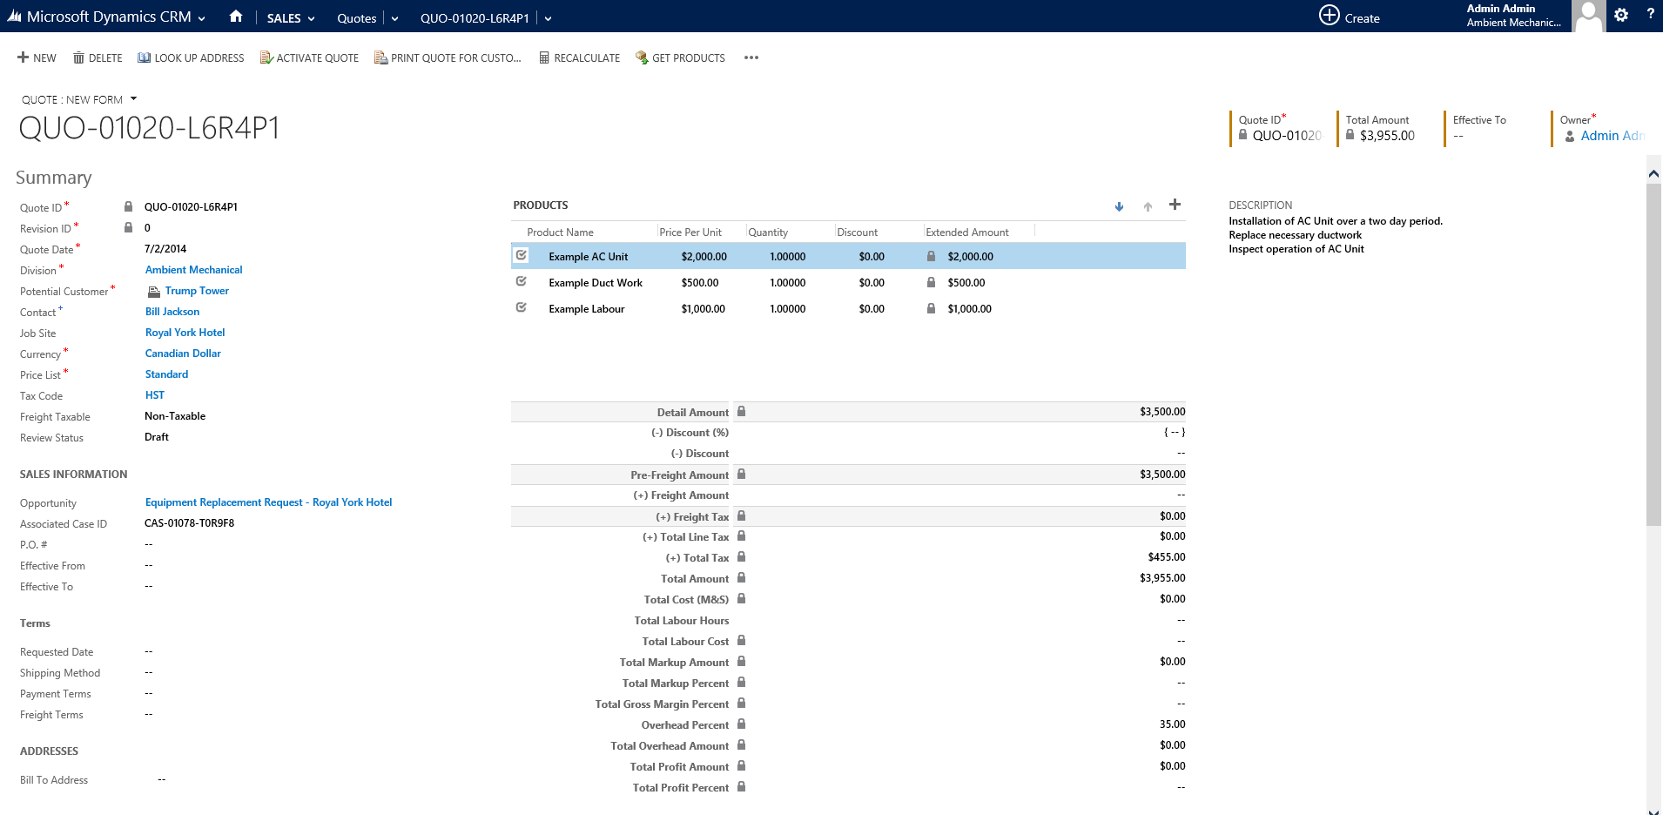Click the Delete trash icon

tap(79, 58)
